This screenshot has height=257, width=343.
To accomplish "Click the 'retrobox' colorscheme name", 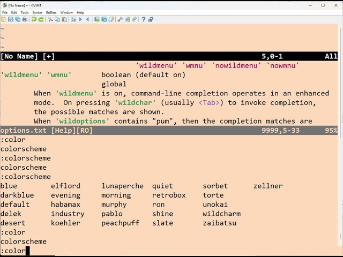I will point(169,195).
